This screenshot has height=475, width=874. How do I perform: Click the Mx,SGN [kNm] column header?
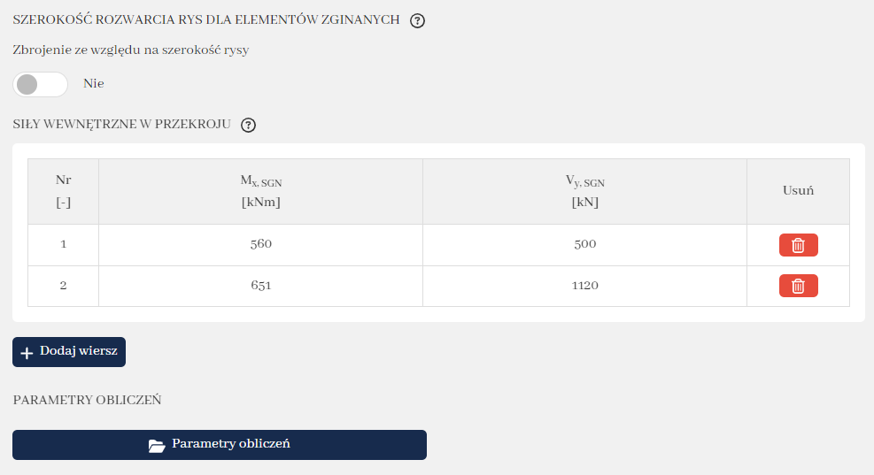point(260,191)
